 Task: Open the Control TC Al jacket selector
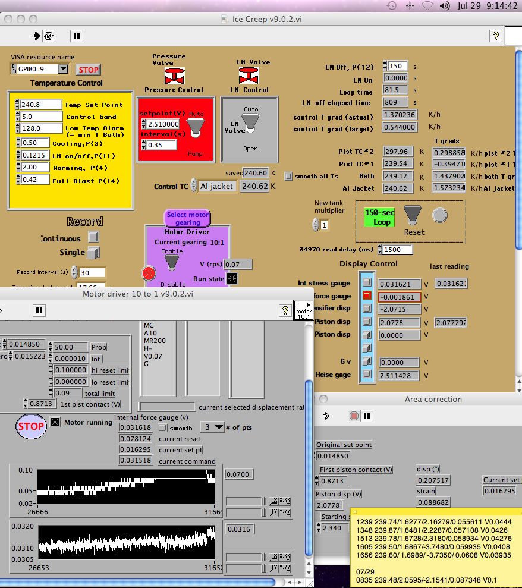click(217, 186)
